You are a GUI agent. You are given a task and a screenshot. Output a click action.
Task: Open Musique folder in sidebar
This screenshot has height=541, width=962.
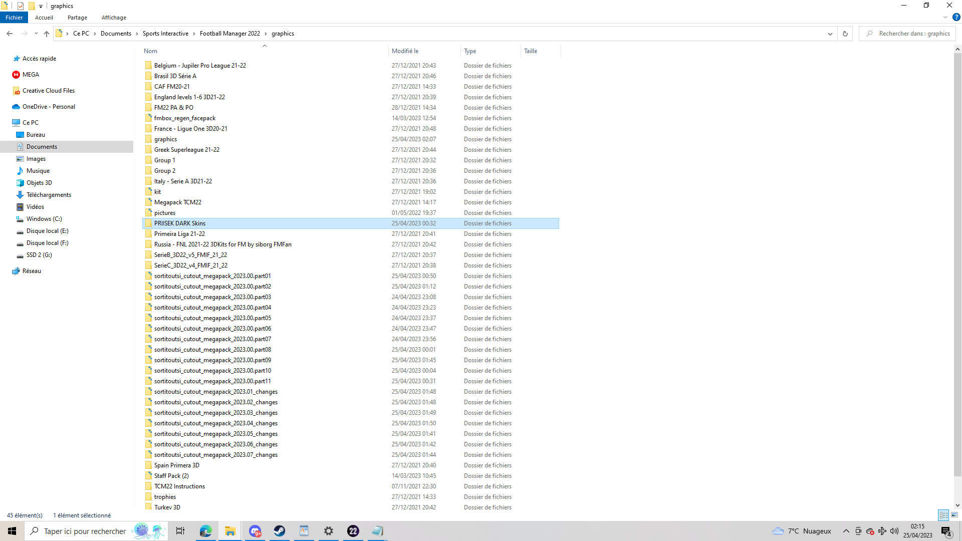click(x=38, y=171)
